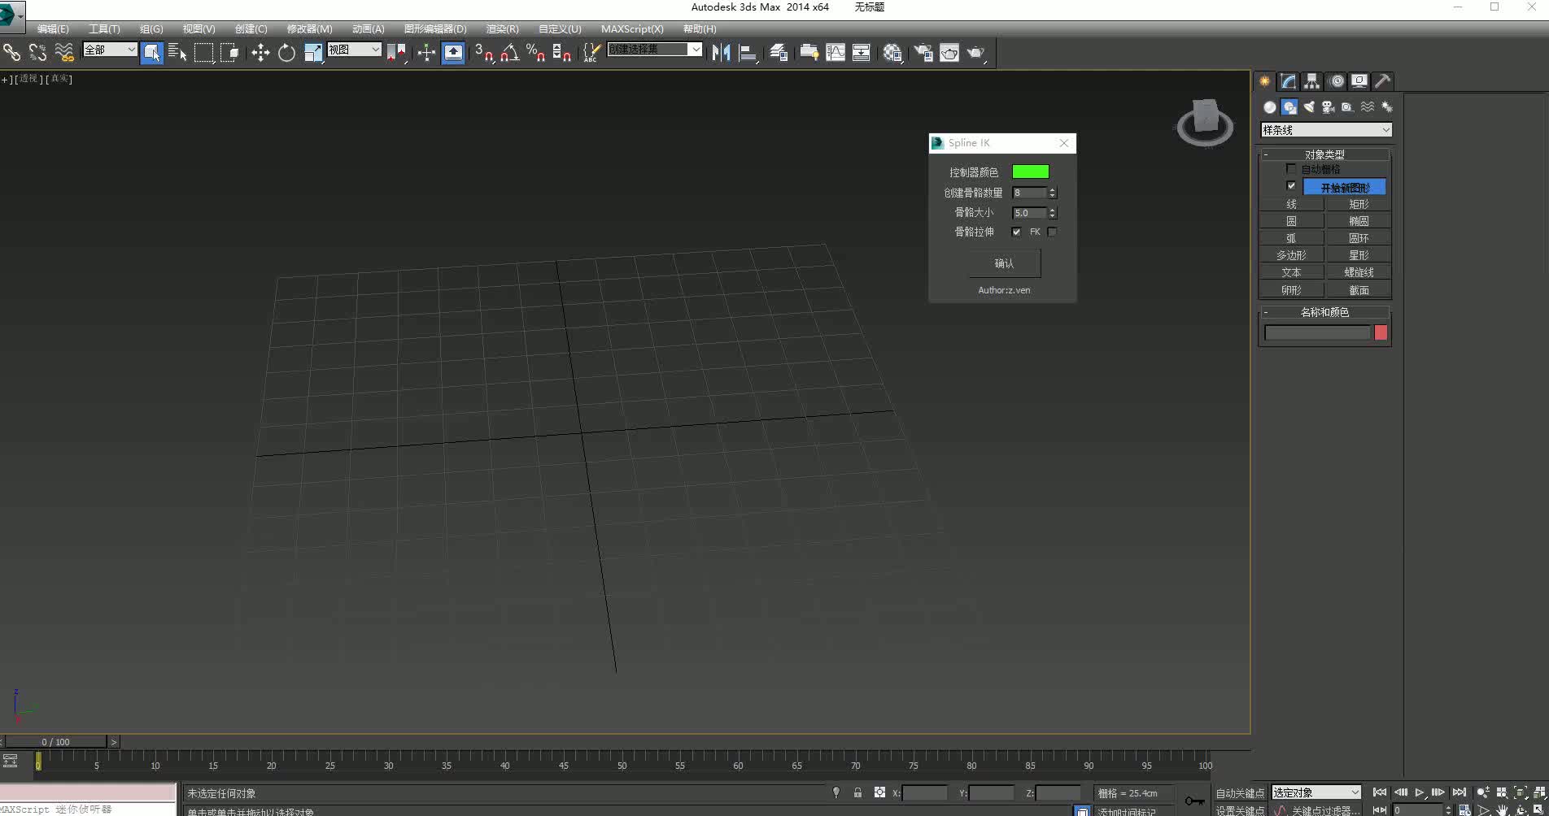Check the FK box in Spline IK
The width and height of the screenshot is (1549, 816).
coord(1052,232)
